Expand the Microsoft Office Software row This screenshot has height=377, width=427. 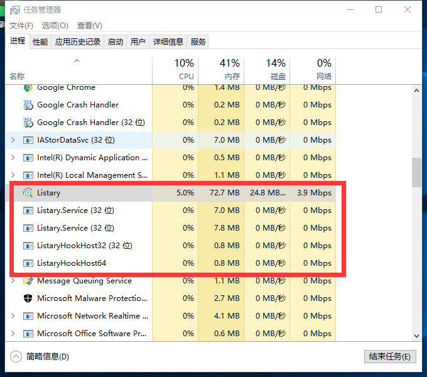[13, 333]
